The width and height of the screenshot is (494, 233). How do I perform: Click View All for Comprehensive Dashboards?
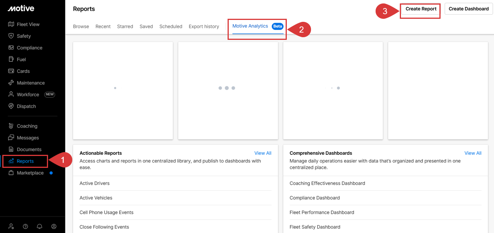[x=473, y=153]
